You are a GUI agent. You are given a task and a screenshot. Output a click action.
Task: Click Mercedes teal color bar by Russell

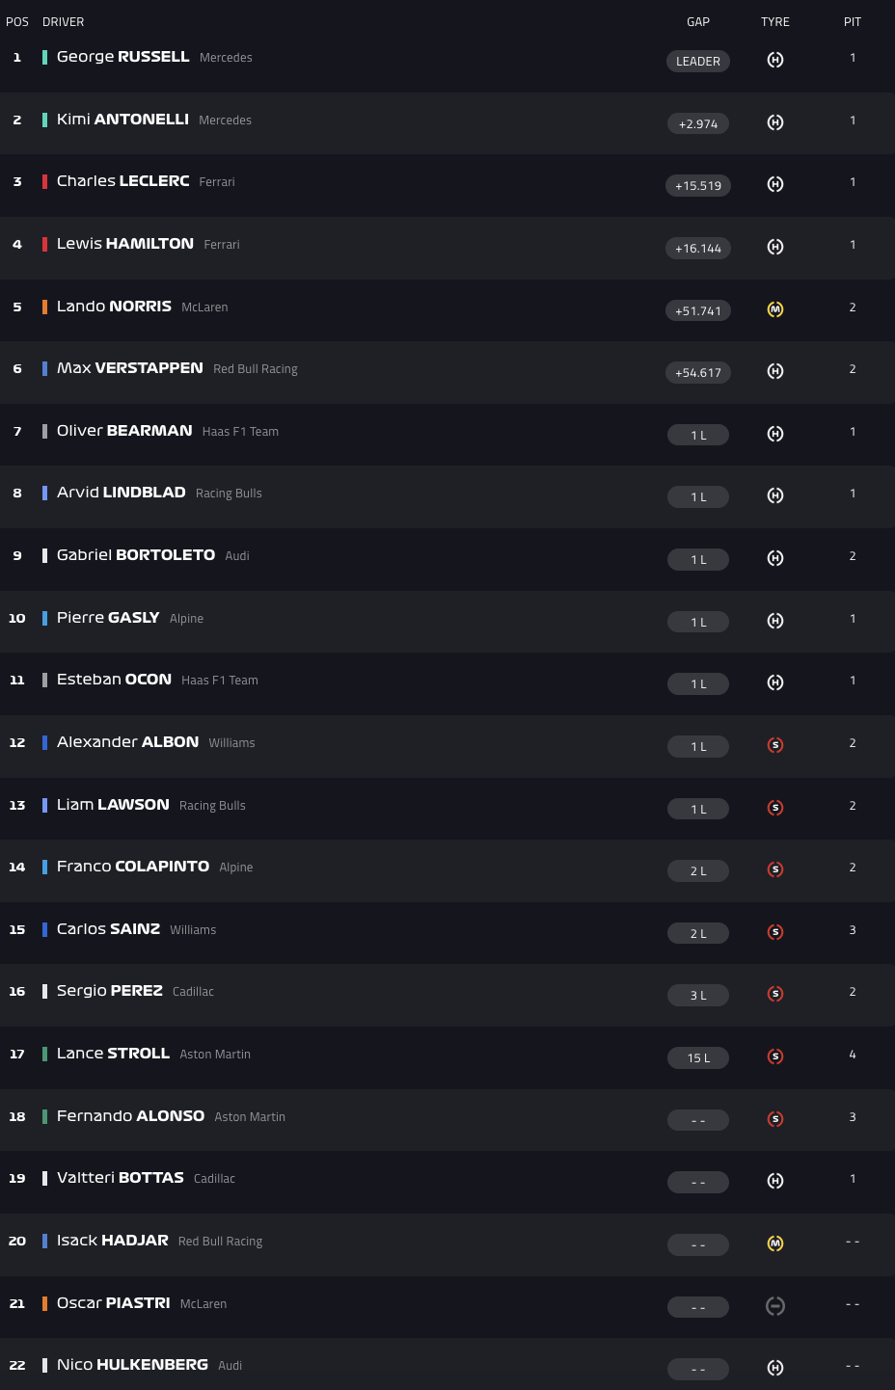coord(44,57)
